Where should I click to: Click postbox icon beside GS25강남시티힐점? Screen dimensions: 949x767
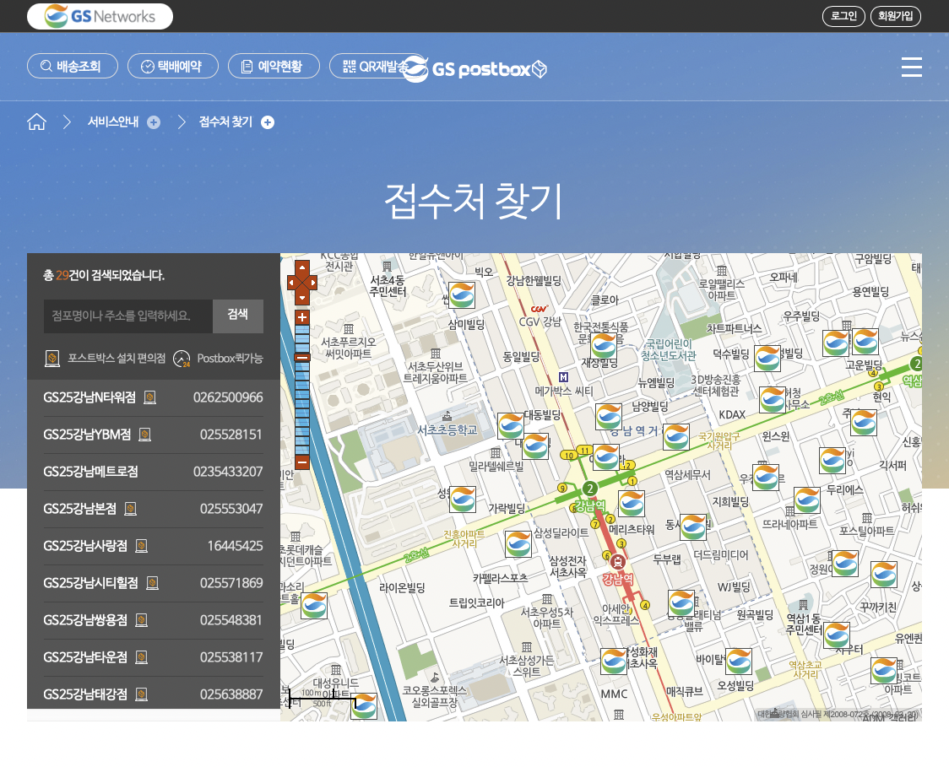point(153,583)
